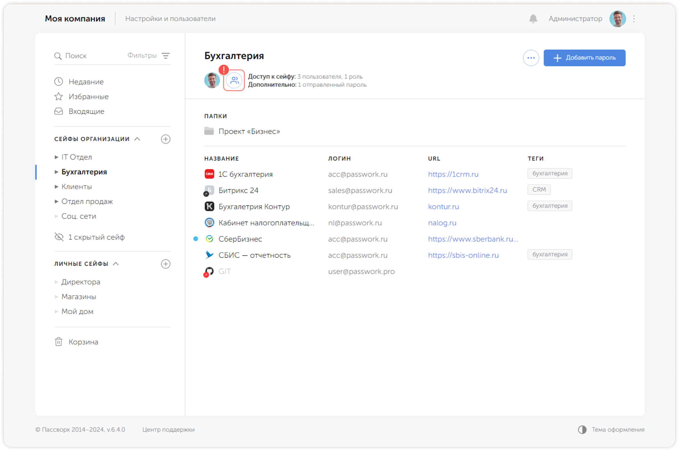Collapse the Личные сейфы section
This screenshot has width=679, height=451.
[x=116, y=264]
